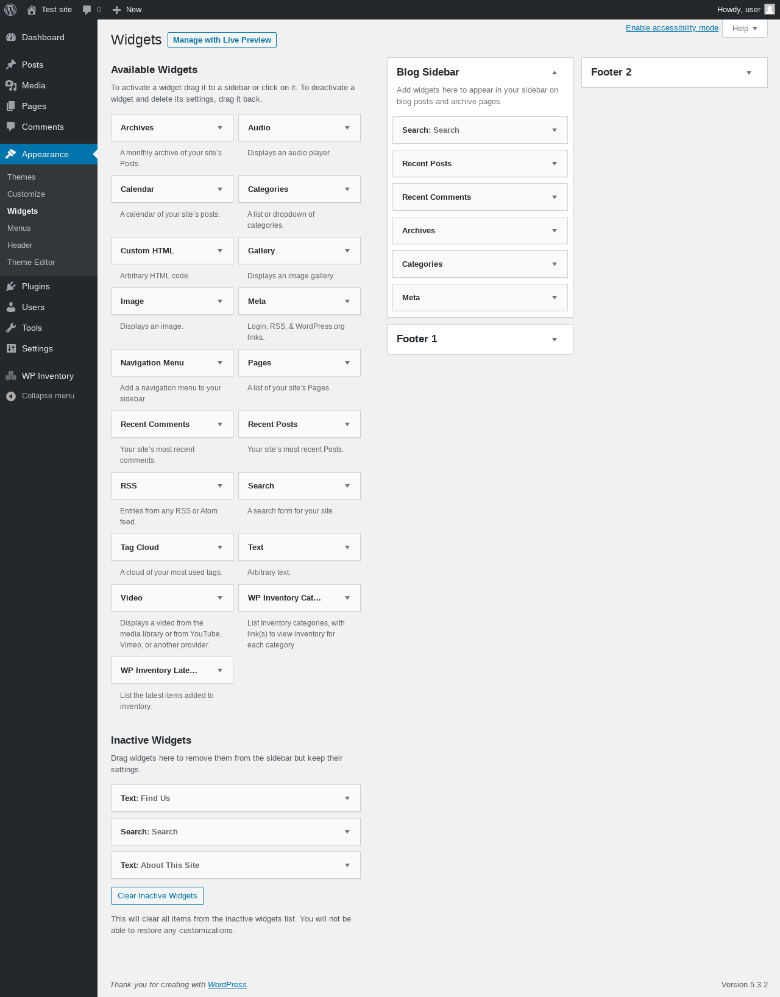Select the Video available widget
The image size is (780, 997).
172,598
